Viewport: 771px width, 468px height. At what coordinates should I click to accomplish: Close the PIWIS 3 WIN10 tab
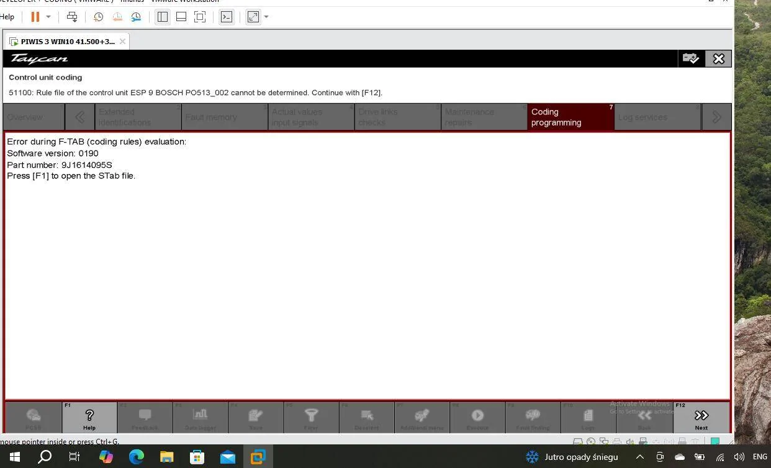click(x=122, y=42)
